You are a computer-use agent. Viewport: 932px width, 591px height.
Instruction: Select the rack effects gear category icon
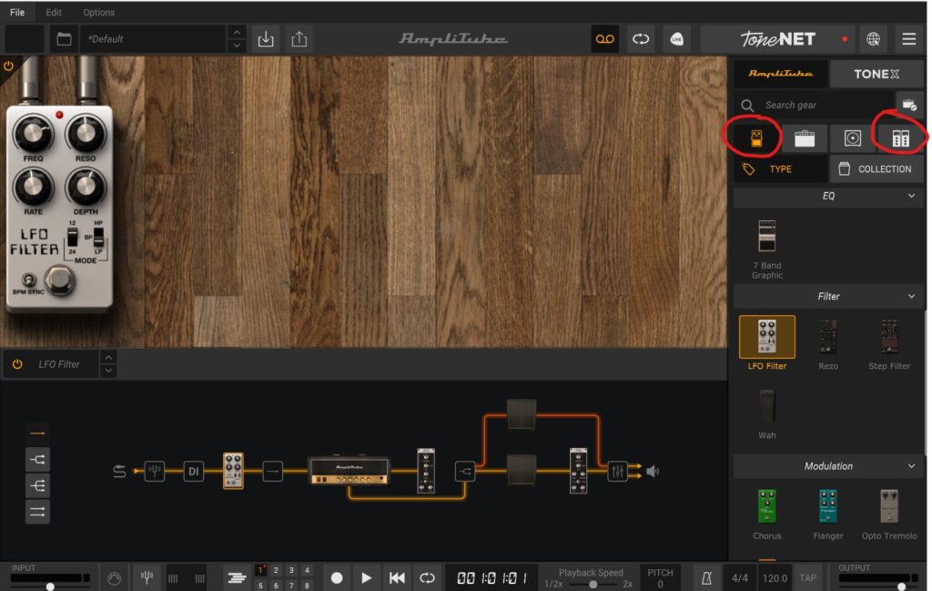(x=900, y=138)
